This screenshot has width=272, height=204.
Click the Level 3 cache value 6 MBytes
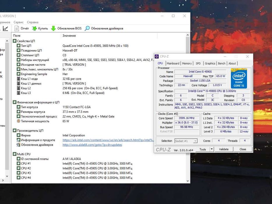pos(226,132)
